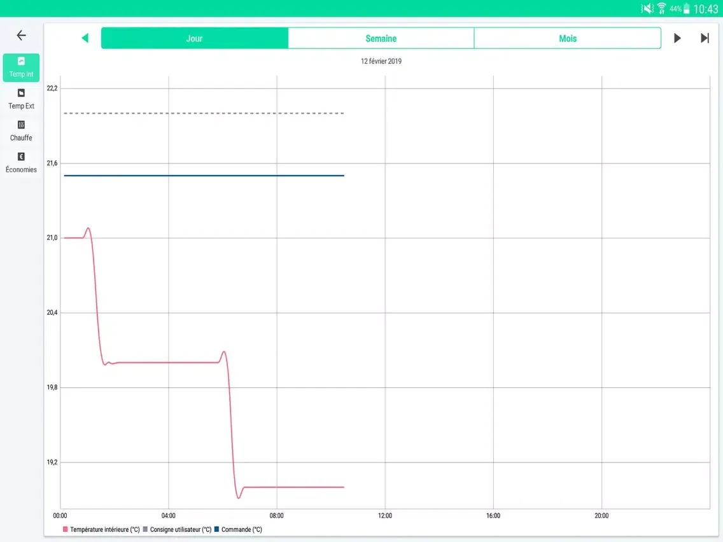This screenshot has height=542, width=723.
Task: Tap the mute/vibrate status bar icon
Action: 647,8
